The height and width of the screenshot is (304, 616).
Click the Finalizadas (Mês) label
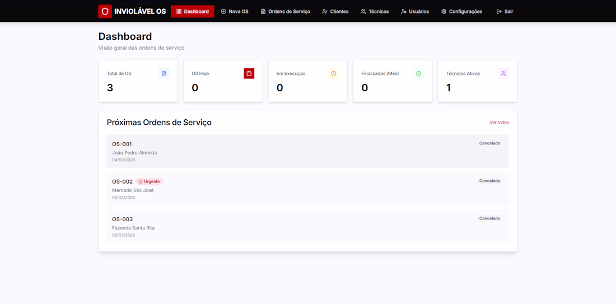[380, 73]
